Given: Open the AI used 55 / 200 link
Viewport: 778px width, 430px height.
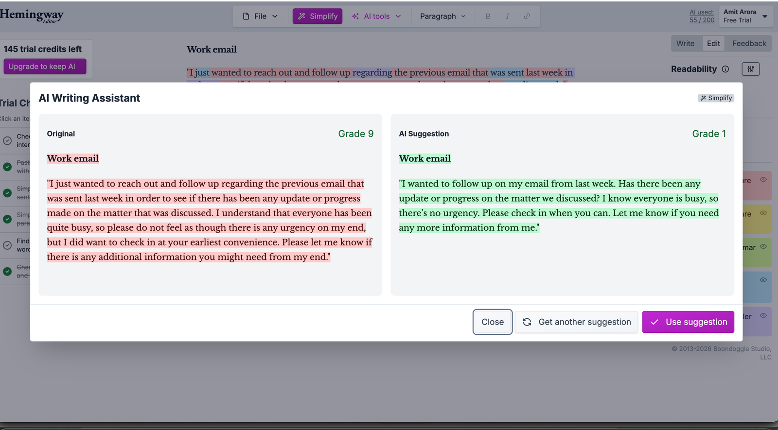Looking at the screenshot, I should pyautogui.click(x=702, y=16).
